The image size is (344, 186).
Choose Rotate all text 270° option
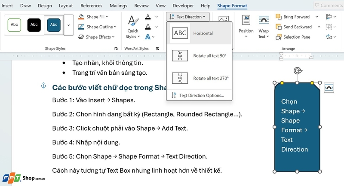click(x=199, y=78)
